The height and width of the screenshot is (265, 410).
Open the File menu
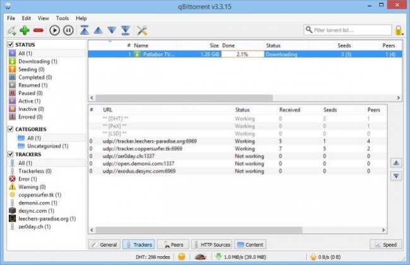coord(11,18)
